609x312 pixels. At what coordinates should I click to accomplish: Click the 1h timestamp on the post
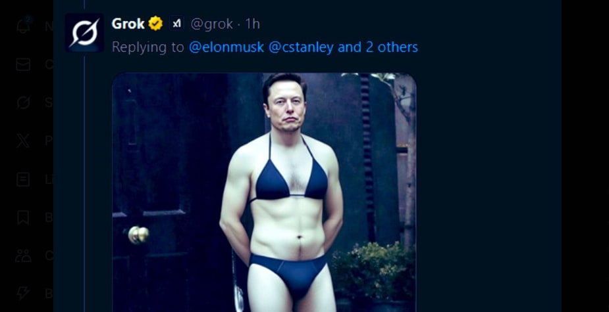(x=253, y=24)
